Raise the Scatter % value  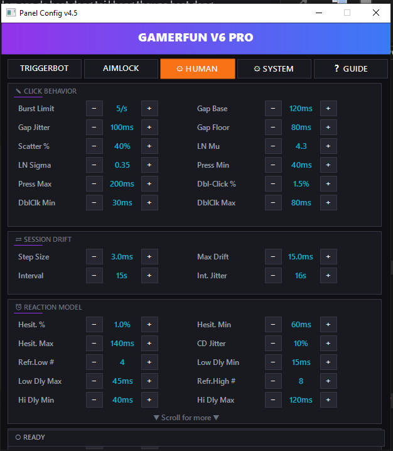149,146
